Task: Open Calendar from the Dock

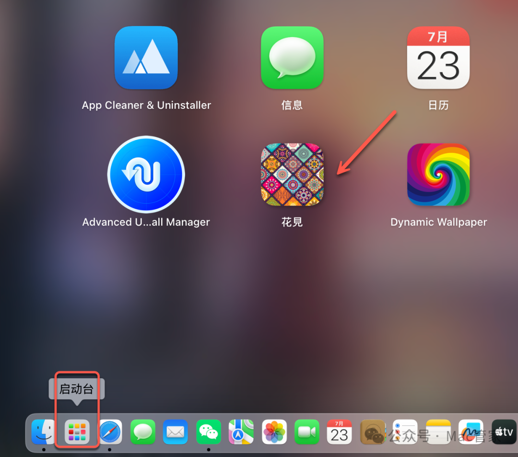Action: point(339,432)
